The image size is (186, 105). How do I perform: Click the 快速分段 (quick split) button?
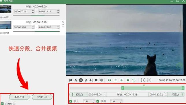[42, 97]
